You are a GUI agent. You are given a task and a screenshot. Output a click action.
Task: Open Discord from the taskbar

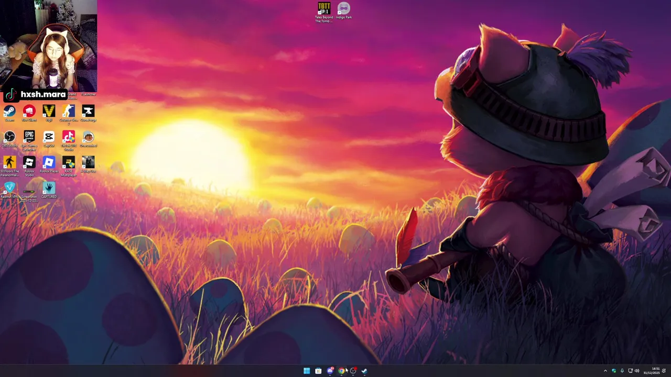(x=330, y=371)
